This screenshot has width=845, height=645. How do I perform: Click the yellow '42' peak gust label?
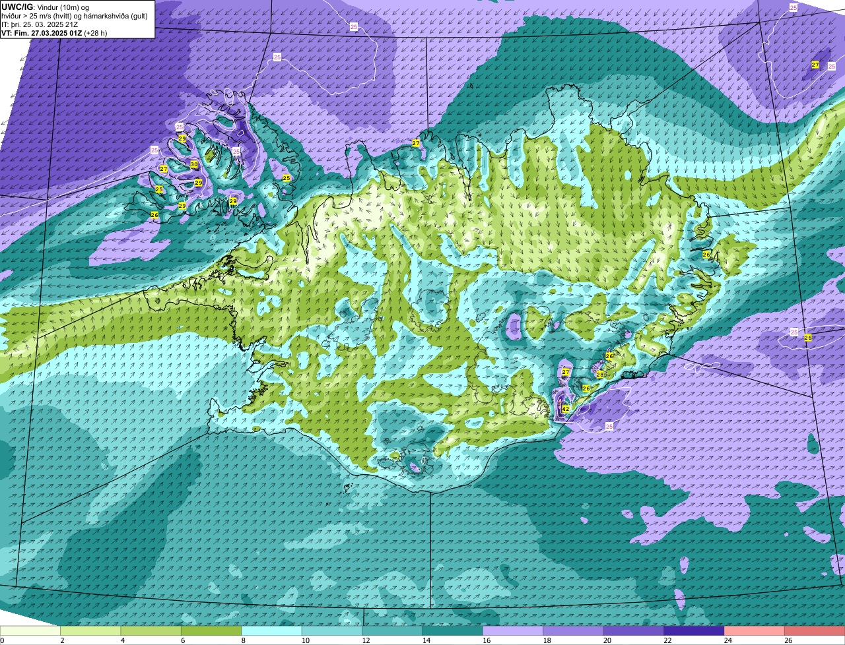point(566,409)
